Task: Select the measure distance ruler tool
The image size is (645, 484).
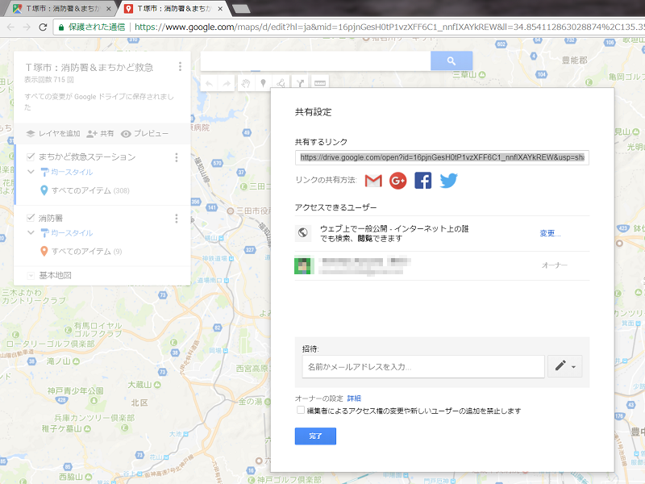Action: [x=319, y=84]
